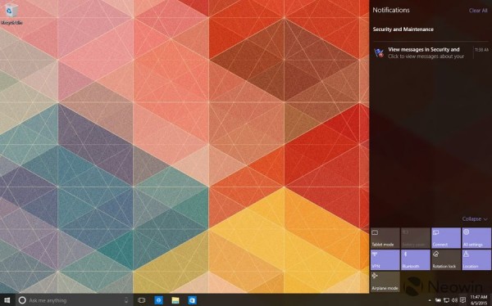Open the Windows Start menu
492x306 pixels.
tap(7, 300)
